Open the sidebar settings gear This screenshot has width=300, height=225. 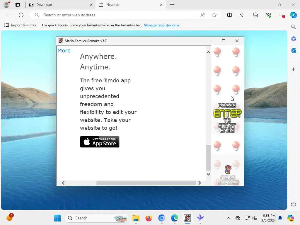(294, 204)
